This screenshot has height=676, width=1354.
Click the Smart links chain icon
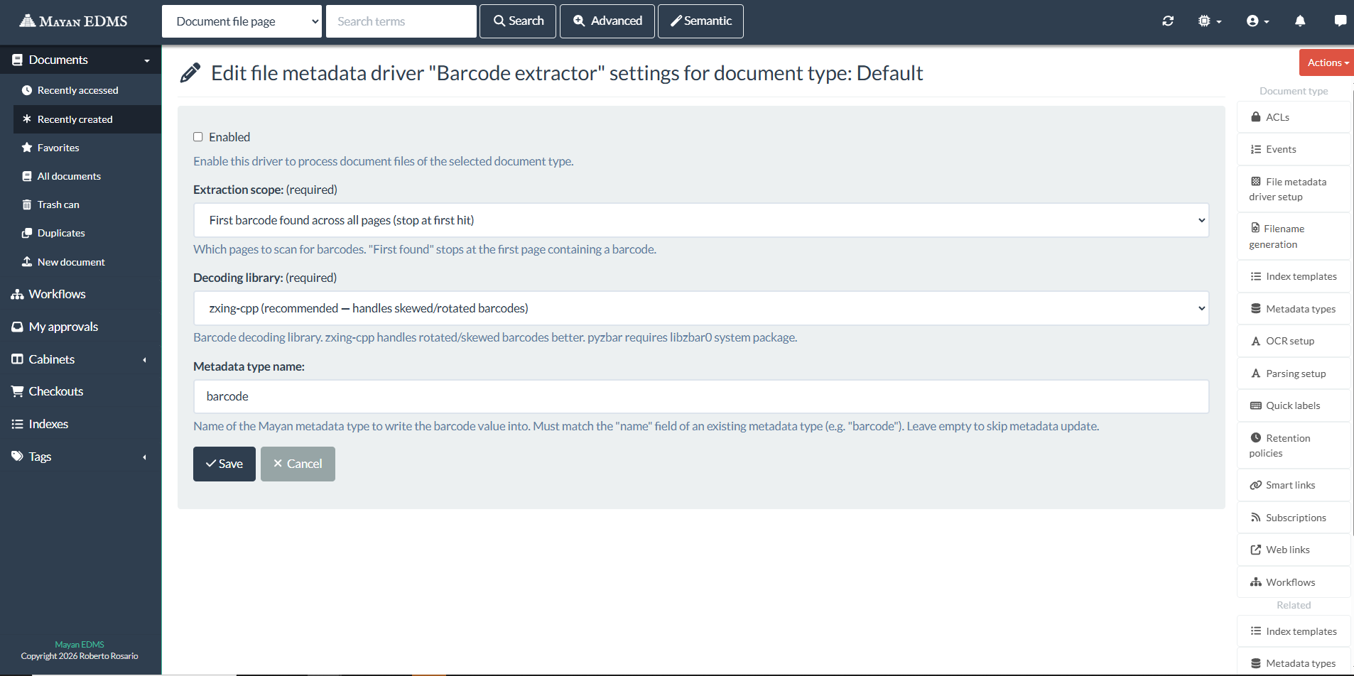[x=1256, y=485]
